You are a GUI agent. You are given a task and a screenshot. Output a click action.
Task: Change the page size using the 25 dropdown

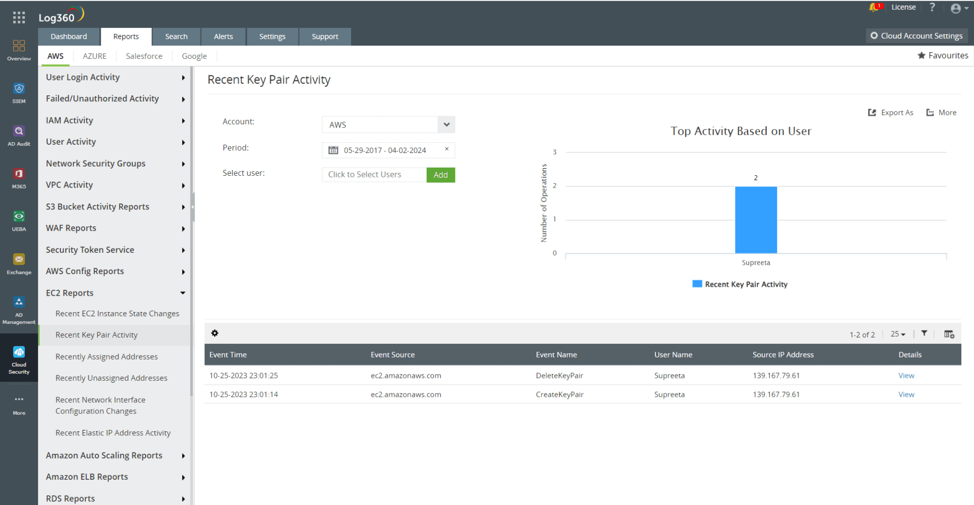click(898, 334)
